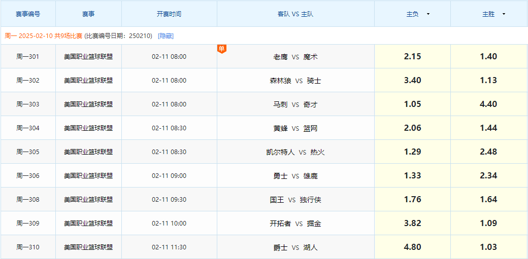Click 美国职业篮球联盟 in row 周一308
This screenshot has width=528, height=259.
[88, 200]
